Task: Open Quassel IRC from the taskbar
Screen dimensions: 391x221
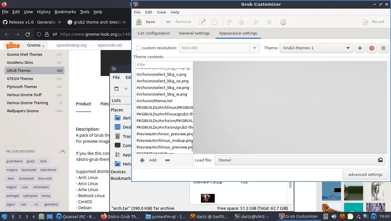Action: (76, 217)
